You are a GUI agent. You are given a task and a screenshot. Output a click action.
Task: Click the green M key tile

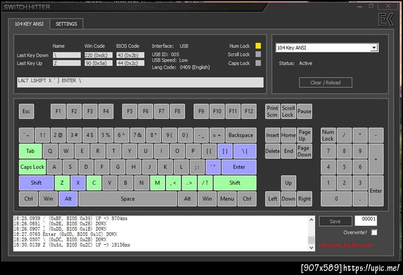click(x=157, y=183)
